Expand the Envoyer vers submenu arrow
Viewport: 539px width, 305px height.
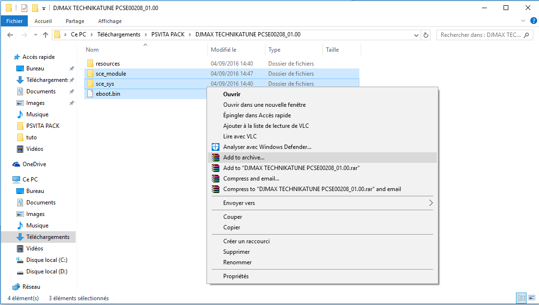point(431,203)
